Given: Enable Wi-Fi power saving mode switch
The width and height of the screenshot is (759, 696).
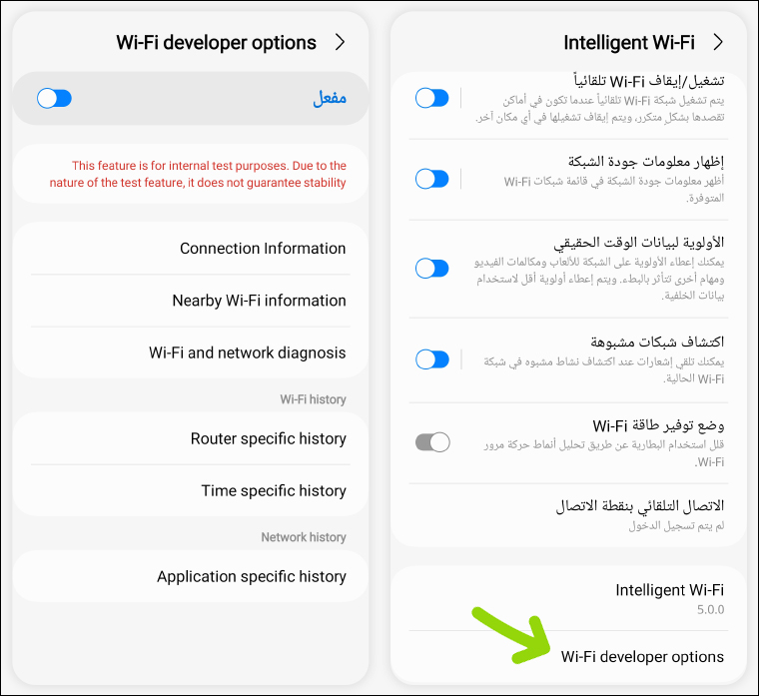Looking at the screenshot, I should click(x=432, y=441).
